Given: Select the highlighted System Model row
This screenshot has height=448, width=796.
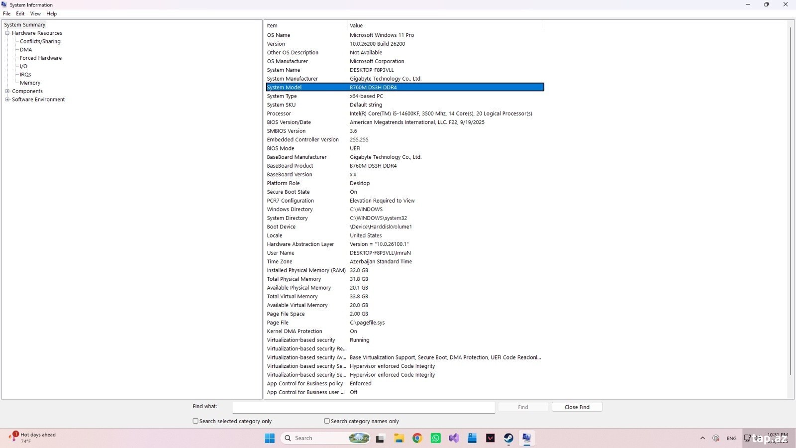Looking at the screenshot, I should pos(405,87).
